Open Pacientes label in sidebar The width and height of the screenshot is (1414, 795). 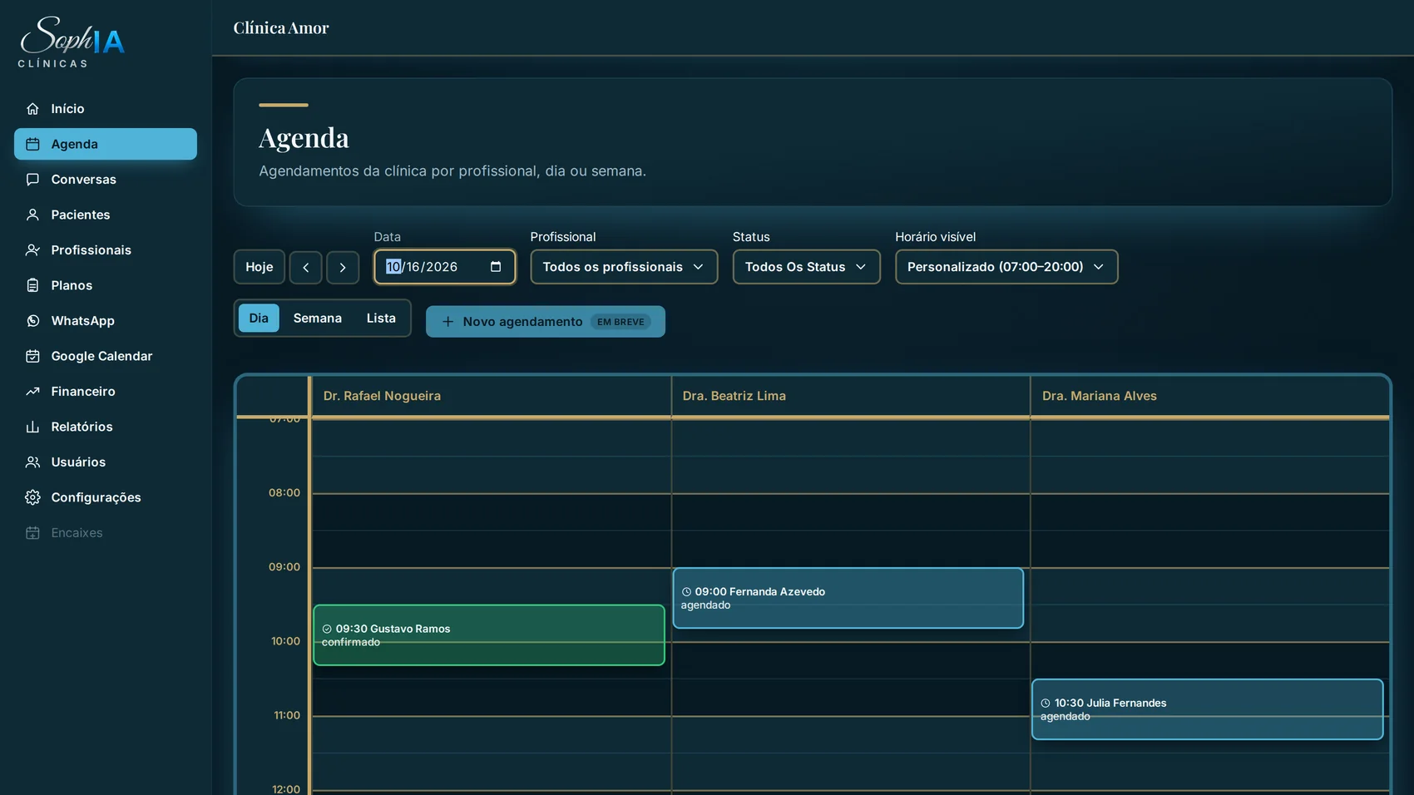(x=81, y=215)
